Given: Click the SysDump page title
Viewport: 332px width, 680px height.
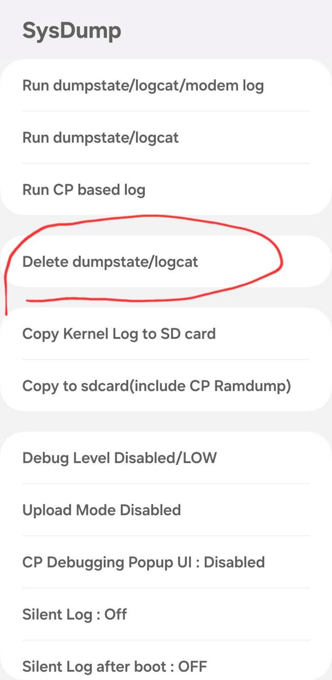Looking at the screenshot, I should coord(72,31).
